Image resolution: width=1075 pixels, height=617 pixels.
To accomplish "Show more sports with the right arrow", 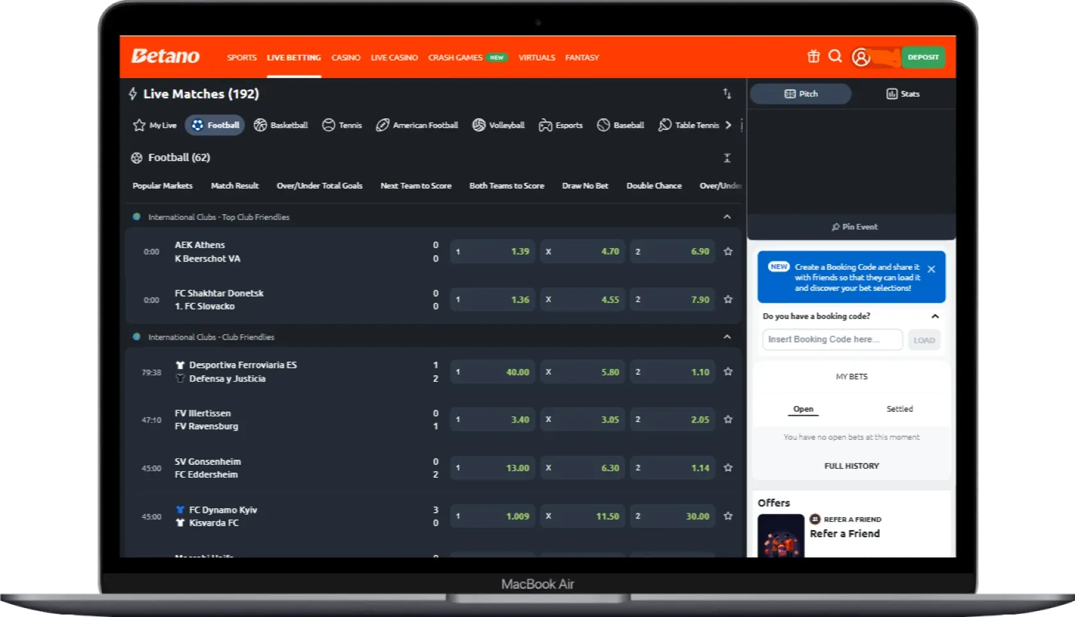I will pos(728,125).
